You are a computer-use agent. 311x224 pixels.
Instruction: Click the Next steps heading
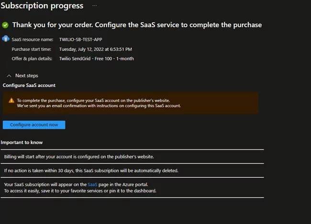pos(27,76)
